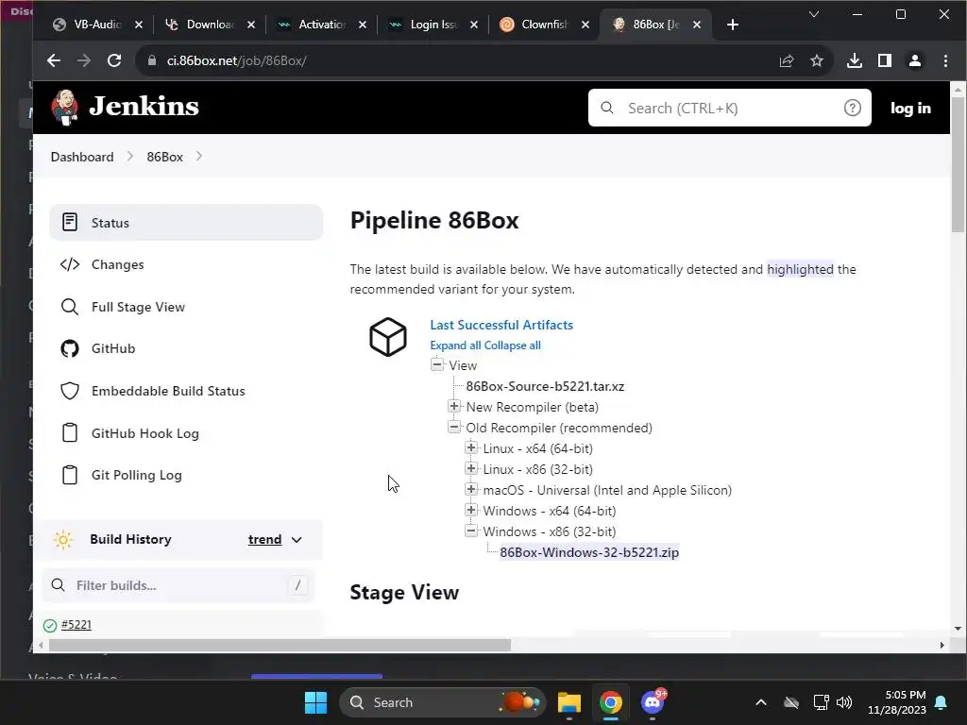This screenshot has height=725, width=967.
Task: Click the Embeddable Build Status shield icon
Action: 70,391
